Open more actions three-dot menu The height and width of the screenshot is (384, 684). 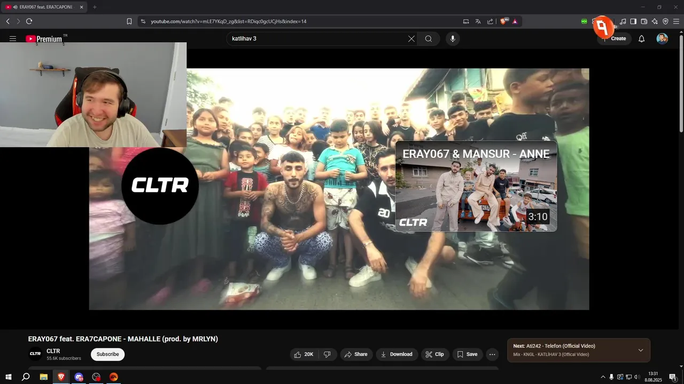pyautogui.click(x=493, y=354)
